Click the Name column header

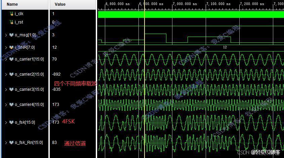pos(25,4)
